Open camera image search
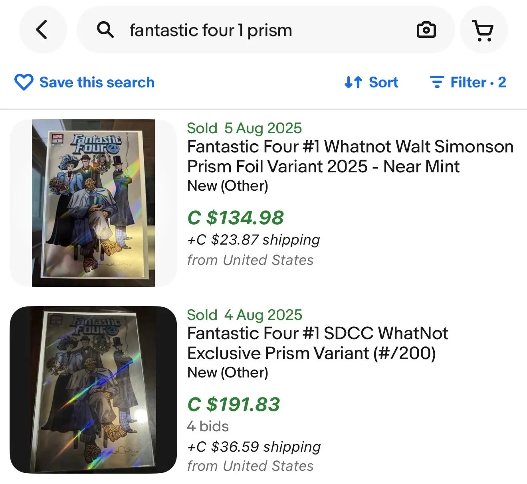The image size is (527, 484). pos(426,30)
